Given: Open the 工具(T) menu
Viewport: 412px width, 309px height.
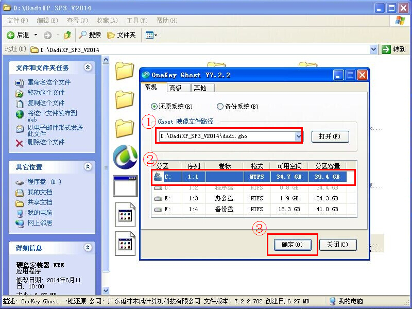Looking at the screenshot, I should click(137, 21).
